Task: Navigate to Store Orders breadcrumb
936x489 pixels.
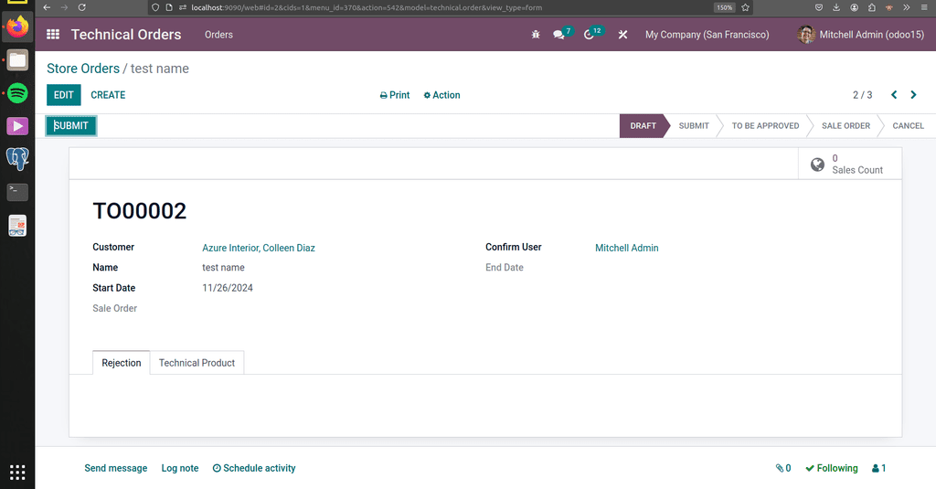Action: tap(83, 69)
